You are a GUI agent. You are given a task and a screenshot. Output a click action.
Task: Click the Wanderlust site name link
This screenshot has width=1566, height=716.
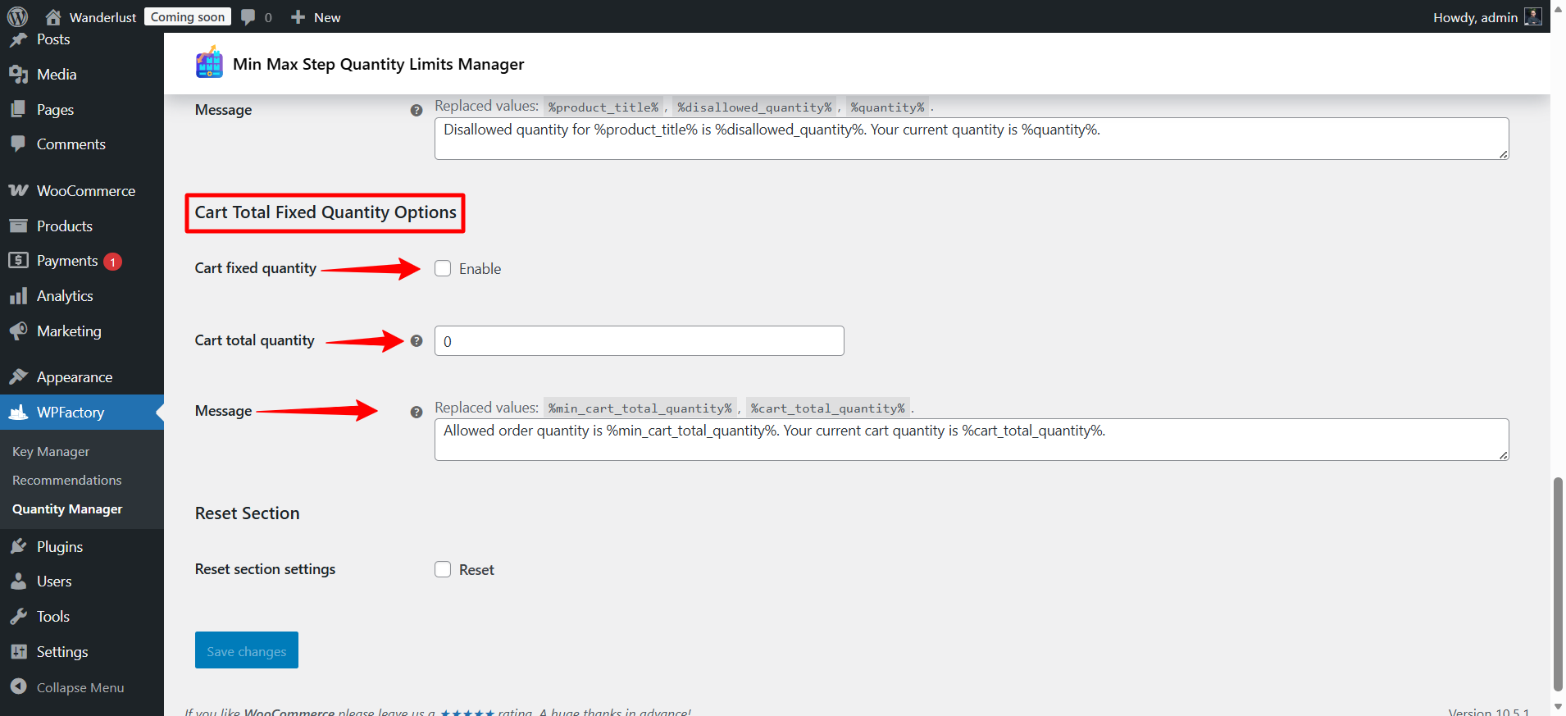(x=103, y=17)
